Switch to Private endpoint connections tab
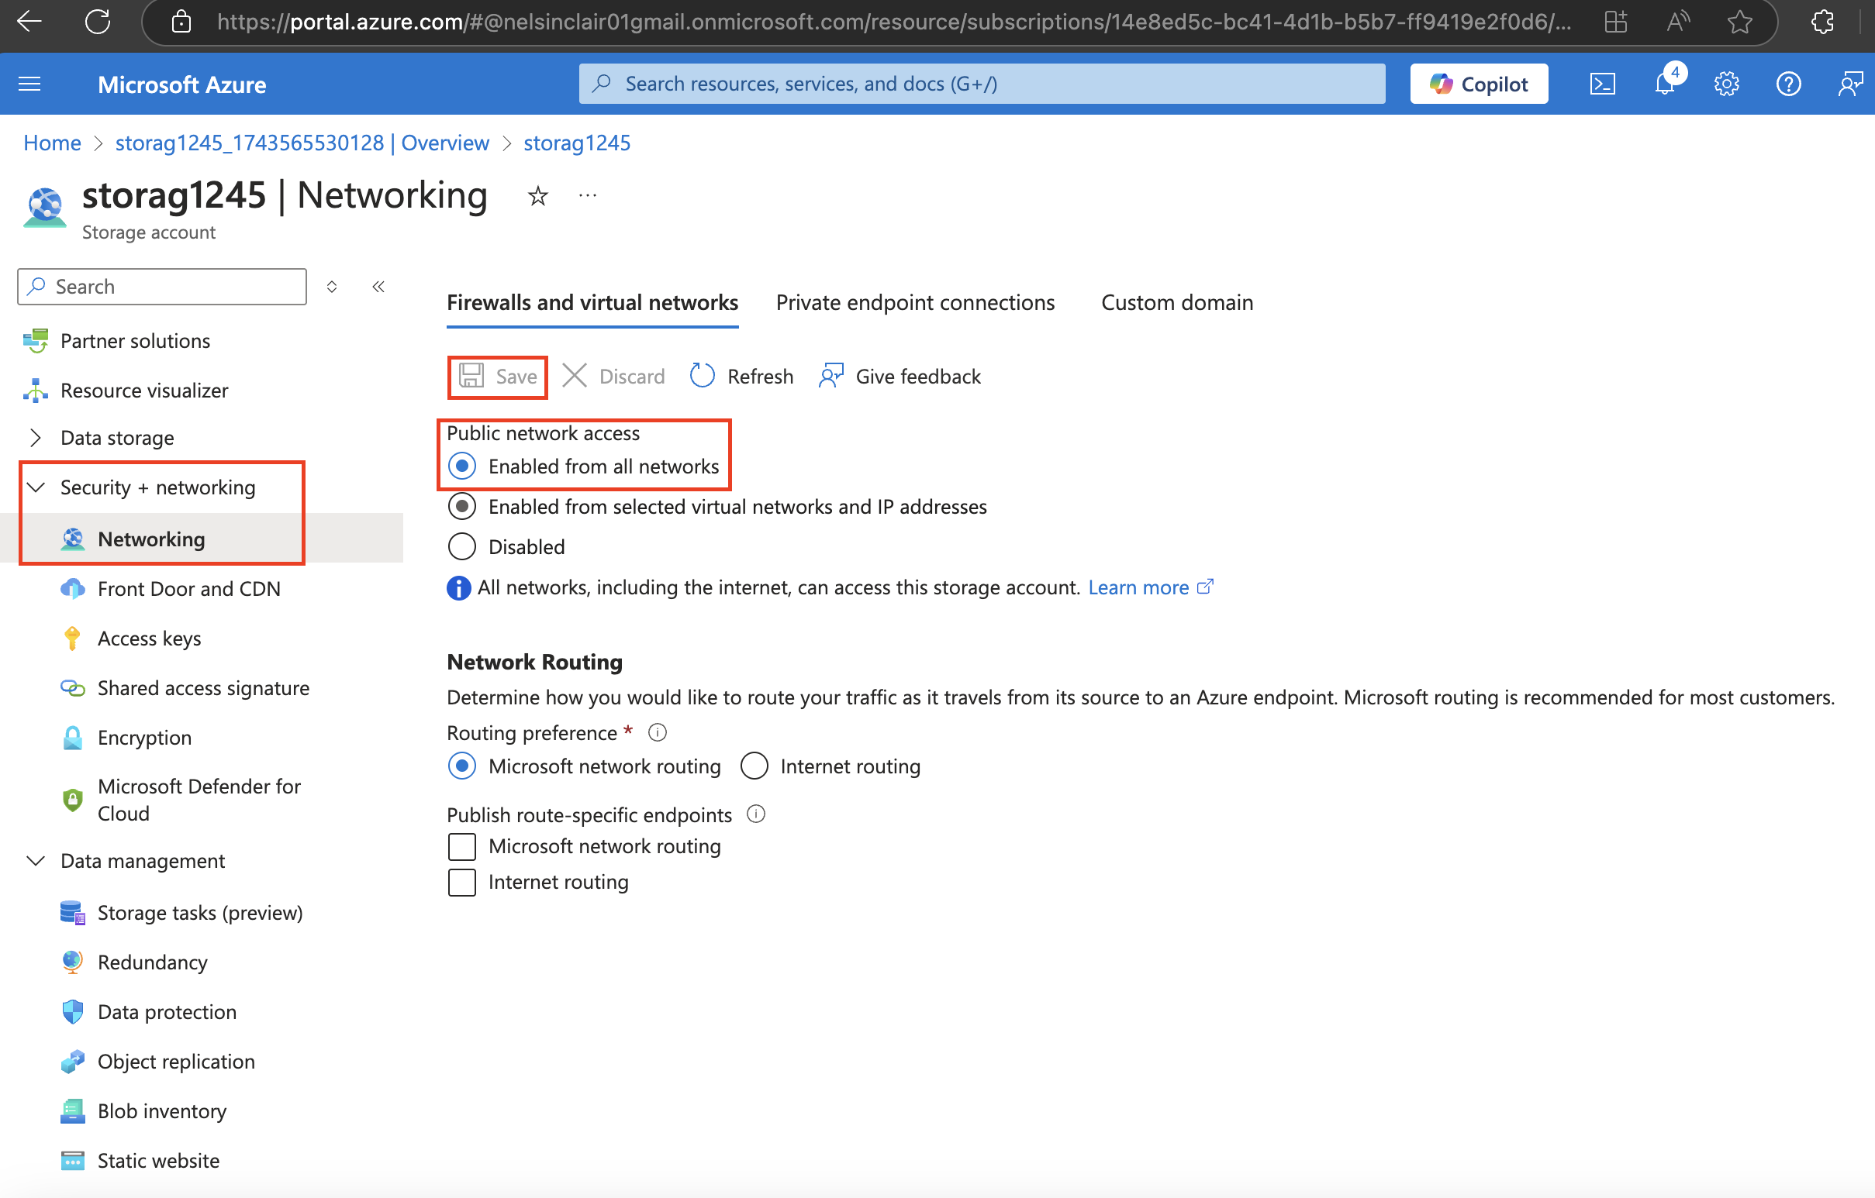The image size is (1875, 1198). 915,303
